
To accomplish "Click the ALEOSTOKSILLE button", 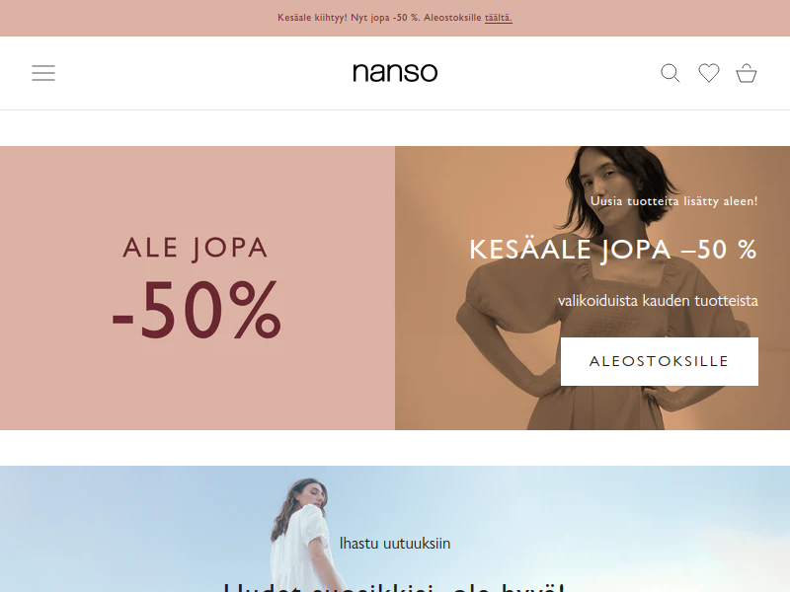I will tap(659, 361).
